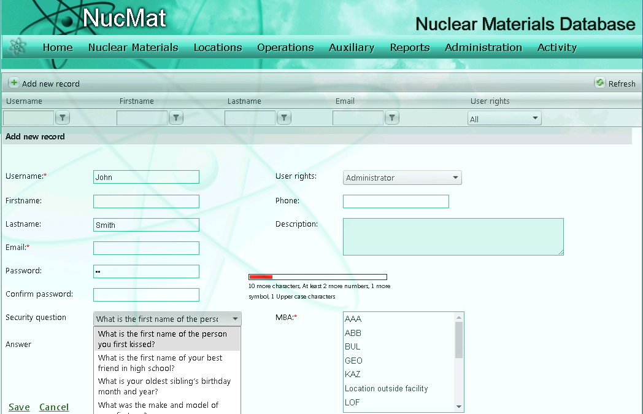Click the MBA list scrollbar down arrow
Screen dimensions: 643x414
tap(458, 407)
